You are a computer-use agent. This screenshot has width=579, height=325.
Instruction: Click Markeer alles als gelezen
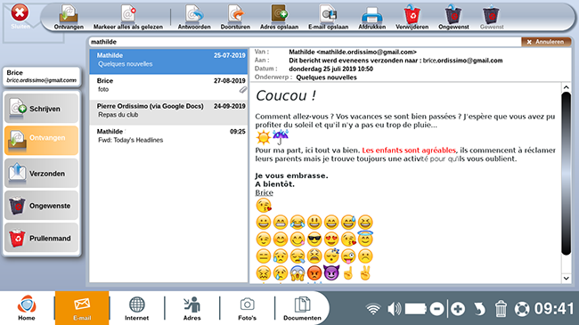pyautogui.click(x=127, y=17)
